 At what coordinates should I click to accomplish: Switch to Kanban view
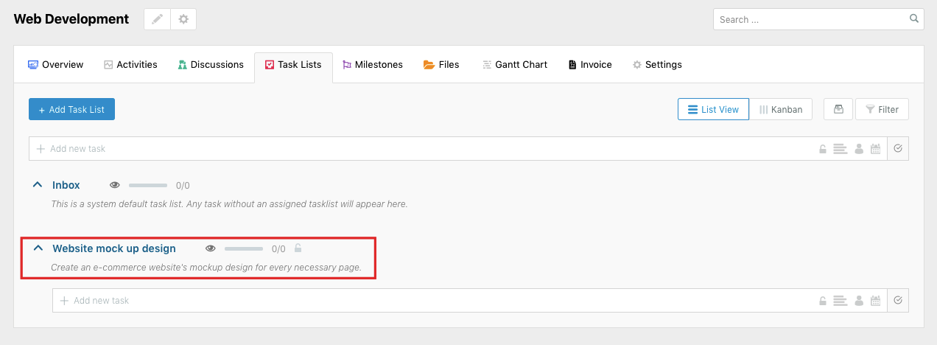coord(781,109)
